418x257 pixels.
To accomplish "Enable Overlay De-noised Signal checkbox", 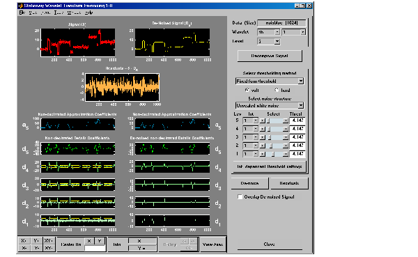I will pos(240,196).
